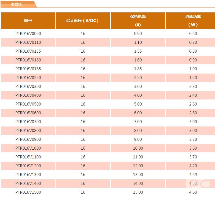Select part number PTR016V1500
This screenshot has height=197, width=215.
pos(28,192)
